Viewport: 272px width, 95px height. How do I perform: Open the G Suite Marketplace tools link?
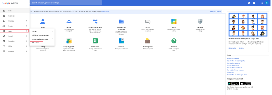point(233,65)
